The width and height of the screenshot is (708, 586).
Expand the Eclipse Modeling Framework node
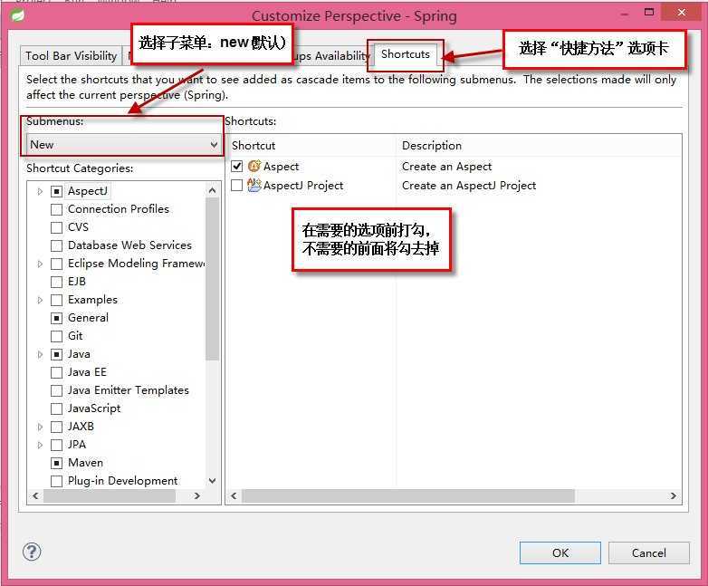coord(40,264)
